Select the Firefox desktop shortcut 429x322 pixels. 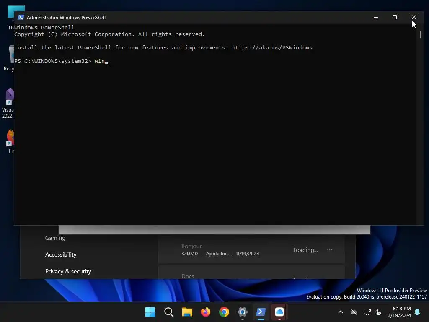[10, 141]
